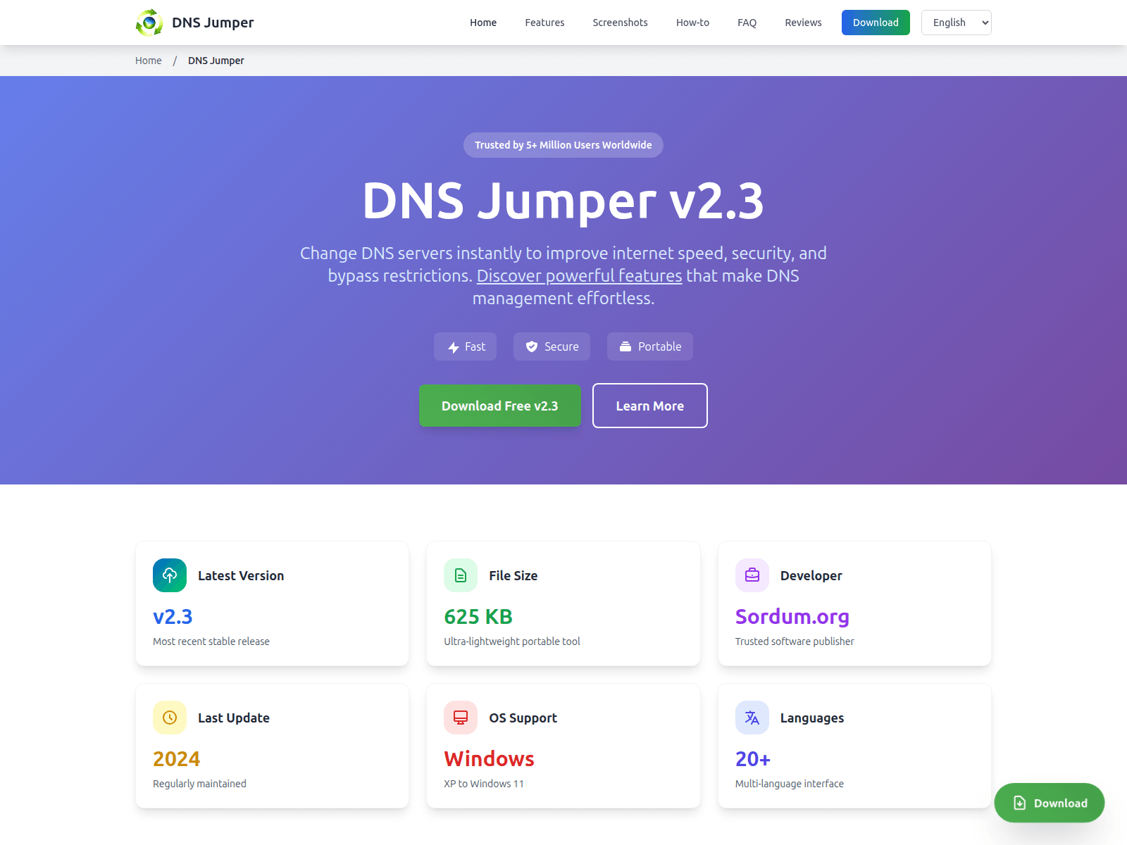The width and height of the screenshot is (1127, 845).
Task: Click the File Size card title
Action: coord(513,575)
